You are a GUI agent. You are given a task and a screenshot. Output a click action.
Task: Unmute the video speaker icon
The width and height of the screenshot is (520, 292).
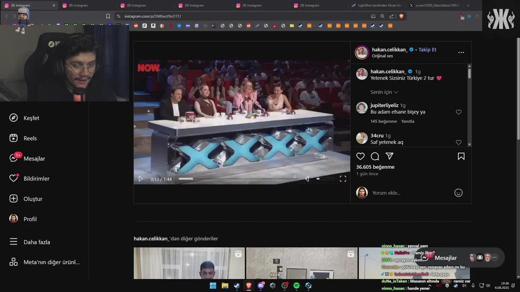(x=307, y=179)
